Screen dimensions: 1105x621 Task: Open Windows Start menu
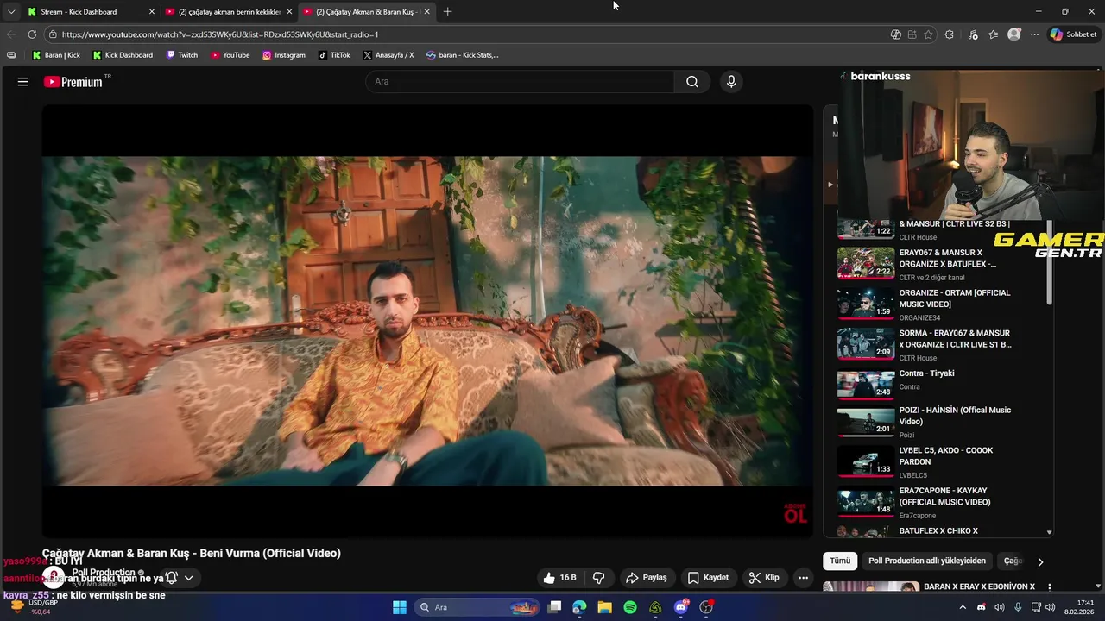[399, 607]
